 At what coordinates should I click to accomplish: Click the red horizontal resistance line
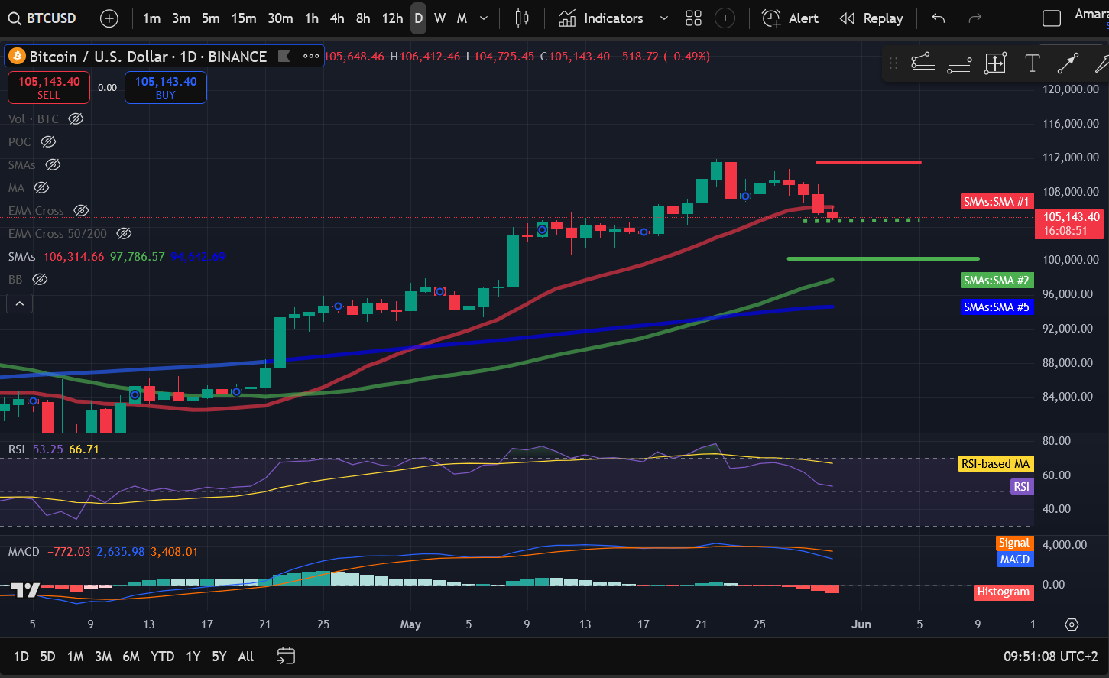[x=868, y=162]
